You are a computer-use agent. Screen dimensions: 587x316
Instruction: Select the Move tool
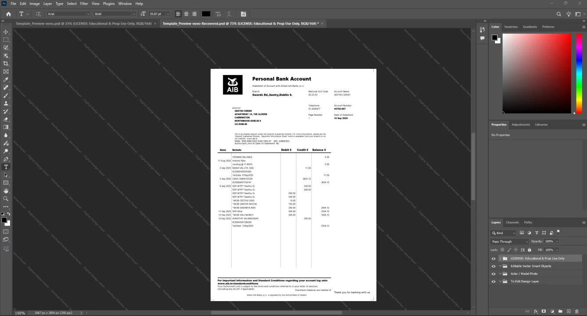6,32
